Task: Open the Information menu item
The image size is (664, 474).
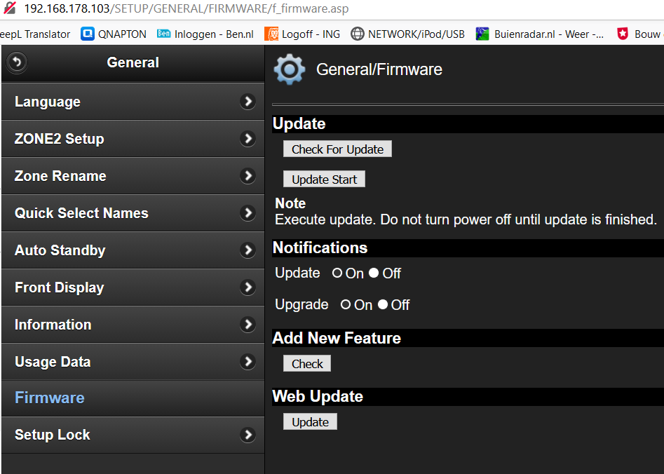Action: click(133, 325)
